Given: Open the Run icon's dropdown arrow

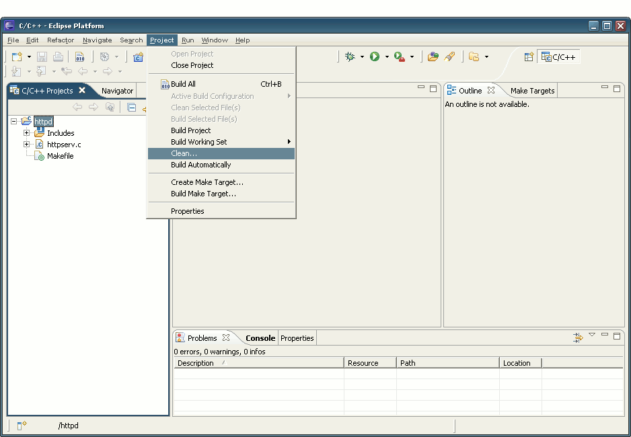Looking at the screenshot, I should point(387,57).
